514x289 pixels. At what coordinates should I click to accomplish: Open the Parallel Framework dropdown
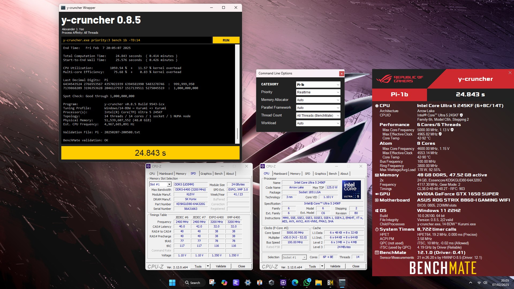pos(318,108)
